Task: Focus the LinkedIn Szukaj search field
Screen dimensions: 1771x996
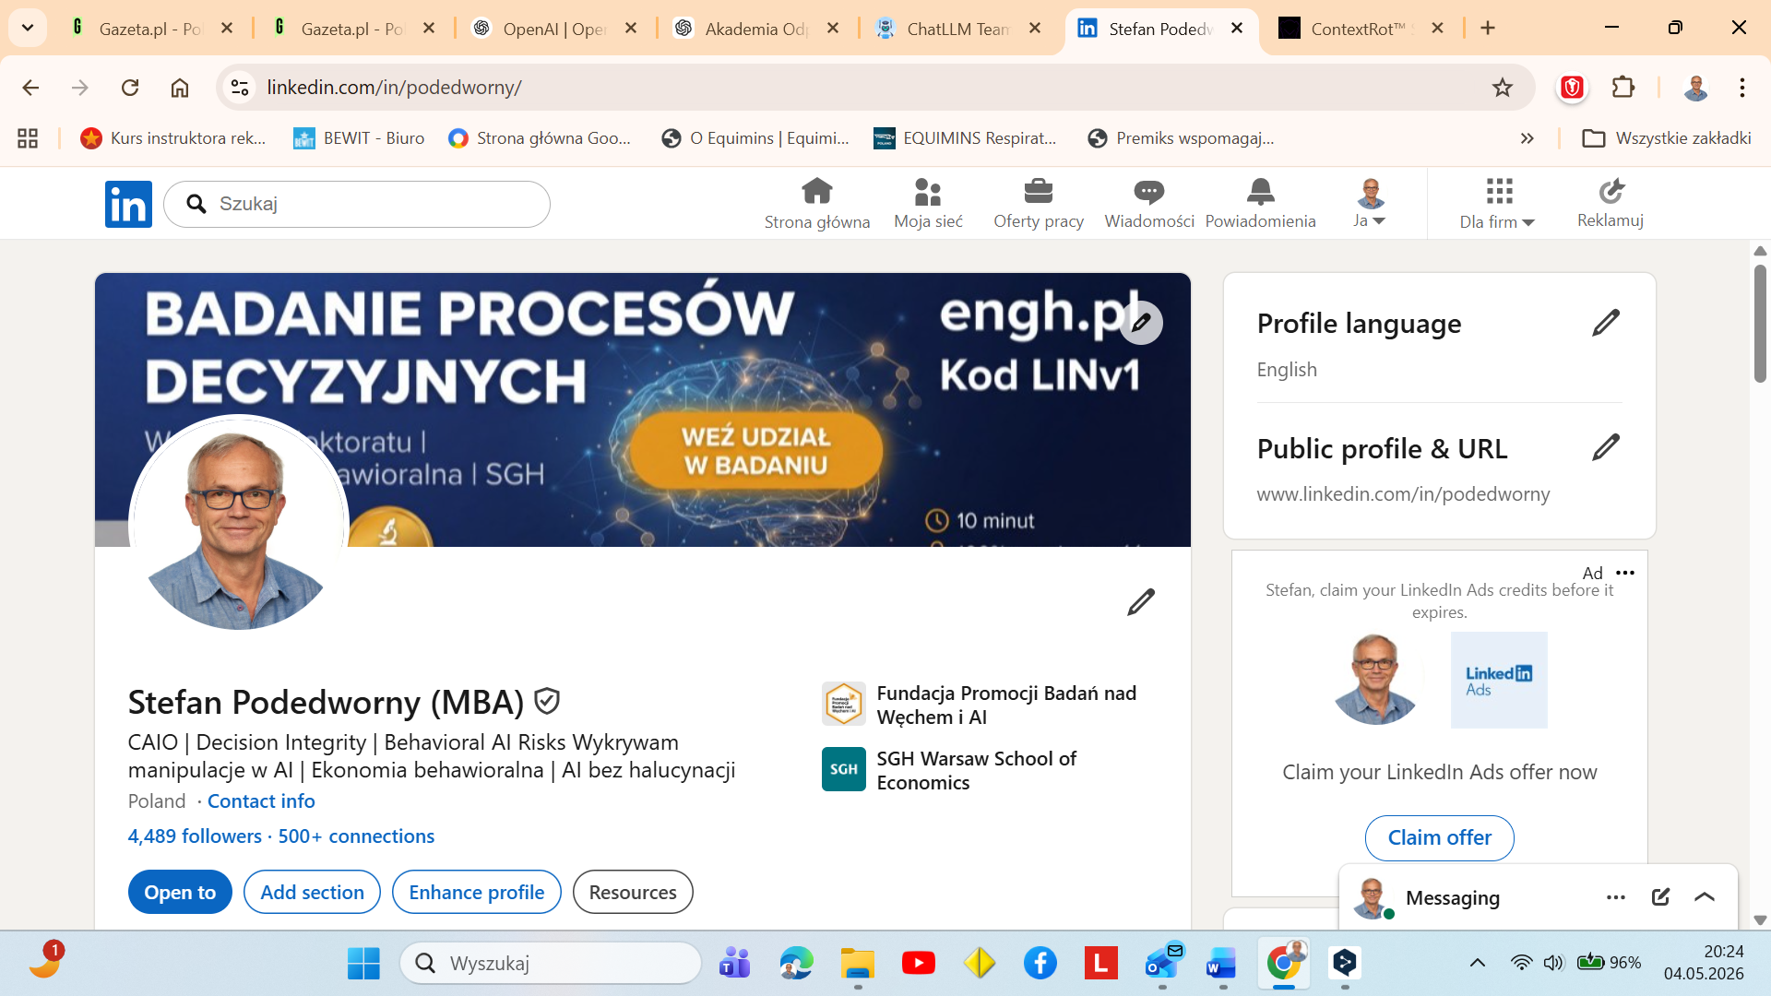Action: pyautogui.click(x=357, y=204)
